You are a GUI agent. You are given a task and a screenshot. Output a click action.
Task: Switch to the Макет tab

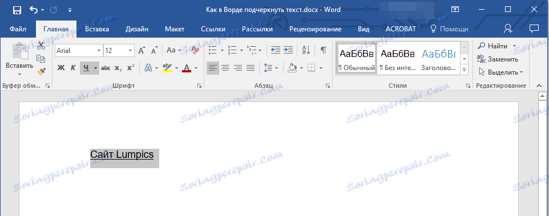(x=175, y=30)
